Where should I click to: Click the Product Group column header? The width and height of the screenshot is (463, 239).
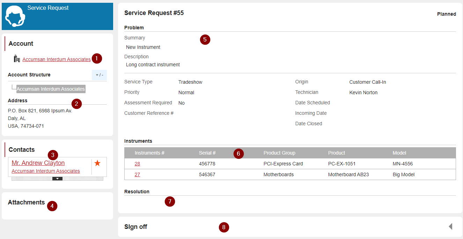click(x=279, y=153)
